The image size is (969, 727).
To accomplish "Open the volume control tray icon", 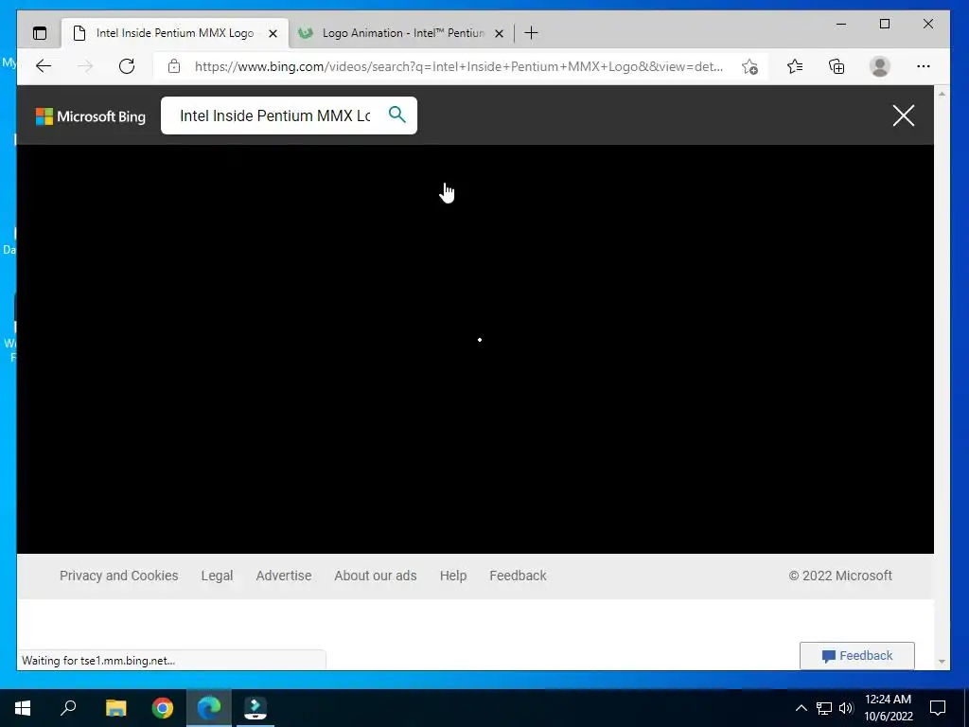I will (x=846, y=708).
